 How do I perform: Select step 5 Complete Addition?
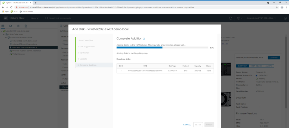point(94,65)
